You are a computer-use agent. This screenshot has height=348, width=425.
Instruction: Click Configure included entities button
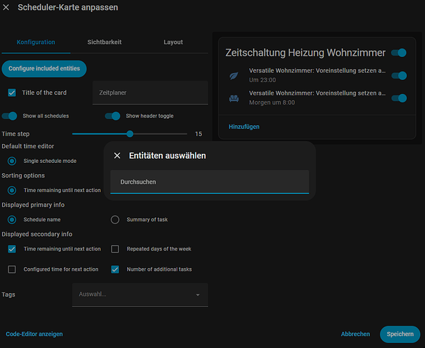[45, 68]
